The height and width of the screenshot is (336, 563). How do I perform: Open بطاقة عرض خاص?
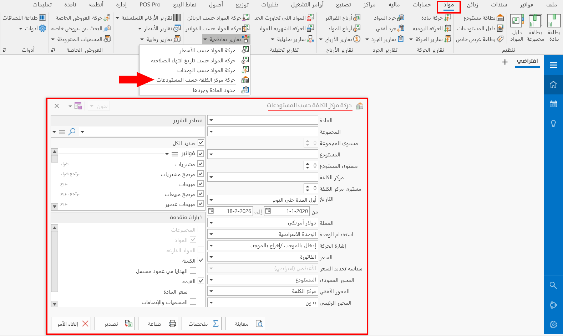(x=480, y=39)
